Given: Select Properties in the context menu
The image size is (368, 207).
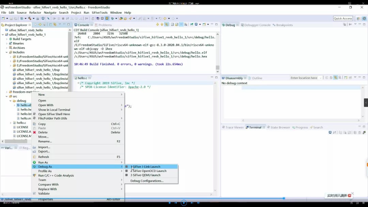Looking at the screenshot, I should click(x=78, y=199).
